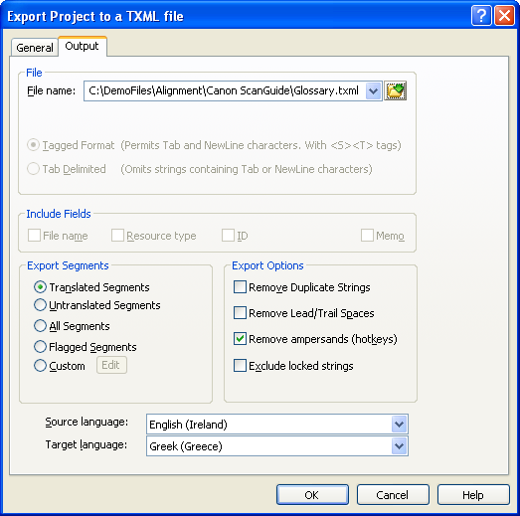Switch to the General tab
Screen dimensions: 520x516
pyautogui.click(x=35, y=48)
